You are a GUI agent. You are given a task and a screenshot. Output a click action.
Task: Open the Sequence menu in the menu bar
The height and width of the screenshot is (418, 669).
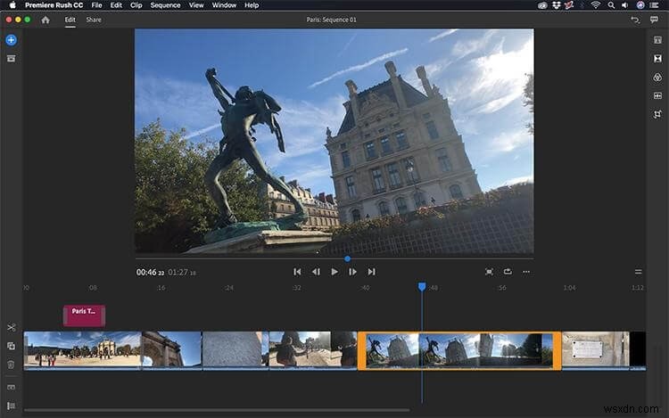coord(165,5)
